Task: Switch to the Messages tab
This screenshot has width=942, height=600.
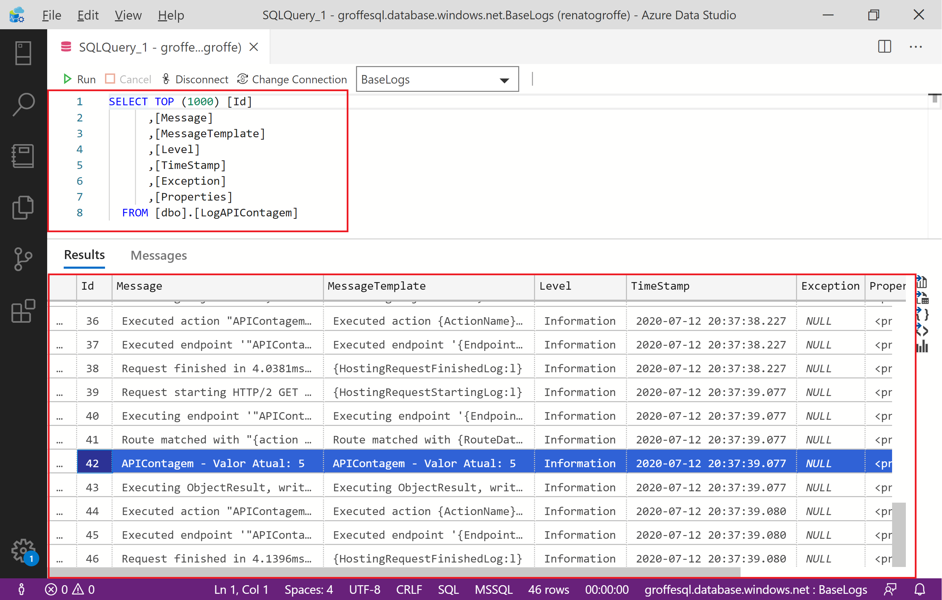Action: click(x=158, y=255)
